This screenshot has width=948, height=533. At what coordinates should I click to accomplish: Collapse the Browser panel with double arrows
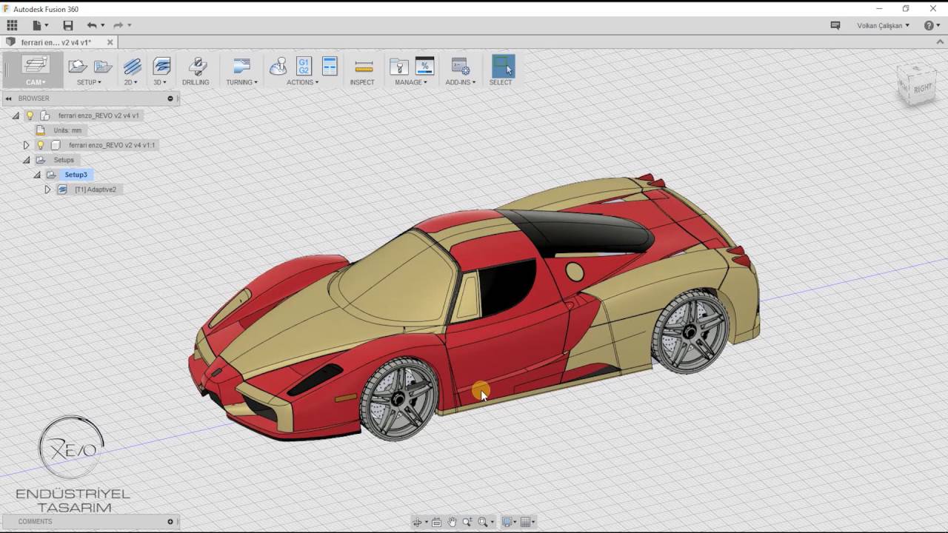click(x=8, y=98)
